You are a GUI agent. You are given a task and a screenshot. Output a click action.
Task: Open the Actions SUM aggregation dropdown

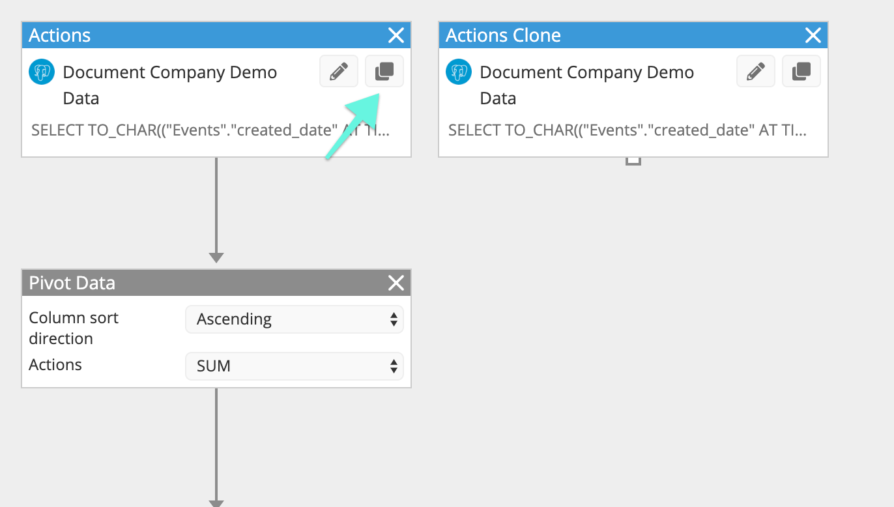(x=295, y=366)
